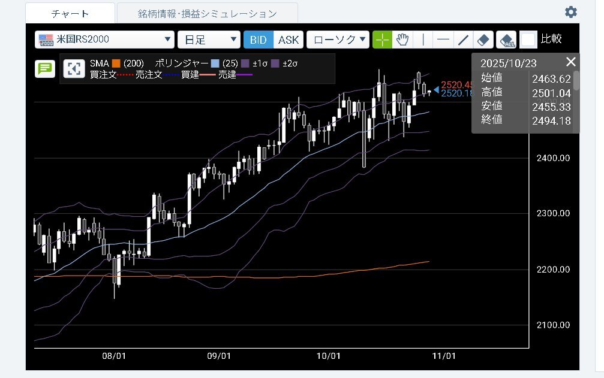
Task: Switch to the チャート tab
Action: pos(70,13)
